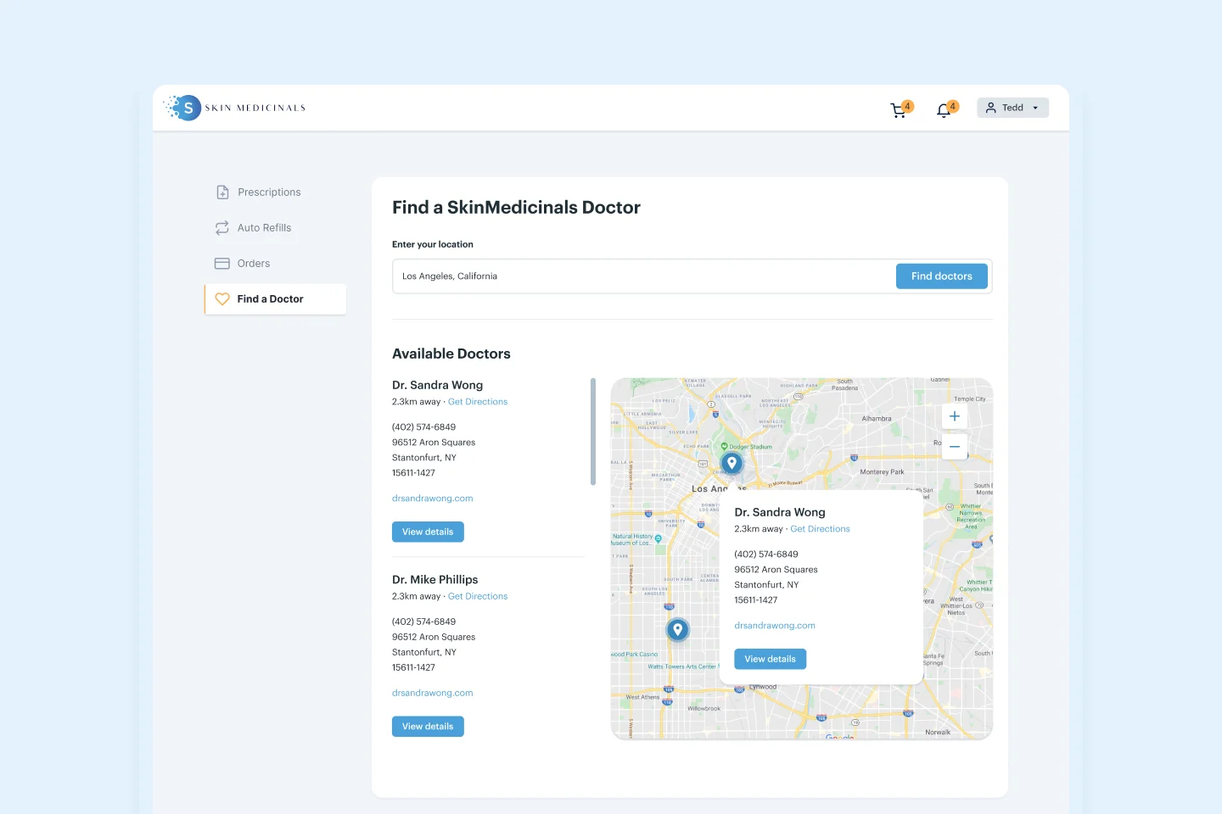The height and width of the screenshot is (814, 1222).
Task: Click View details in the map popup
Action: [771, 659]
